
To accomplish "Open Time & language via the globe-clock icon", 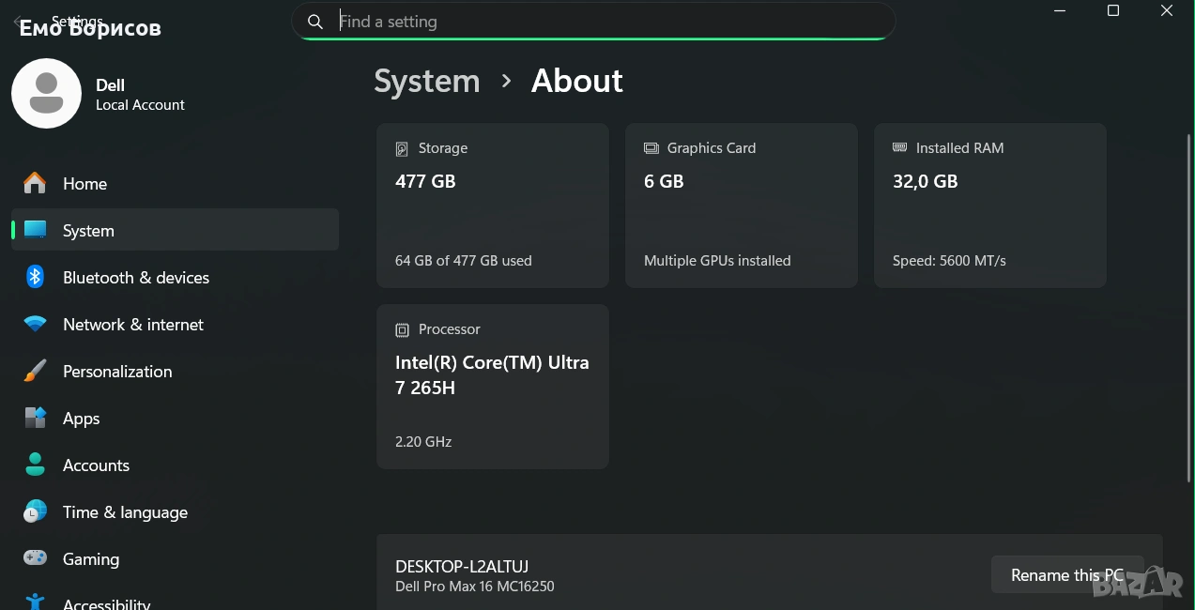I will 35,512.
